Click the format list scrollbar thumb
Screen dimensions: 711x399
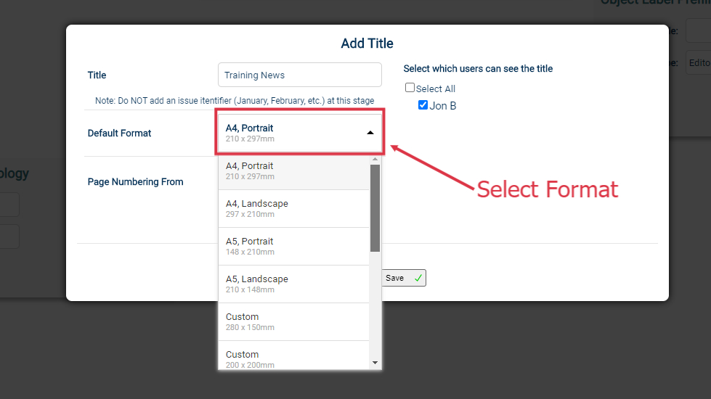coord(375,208)
